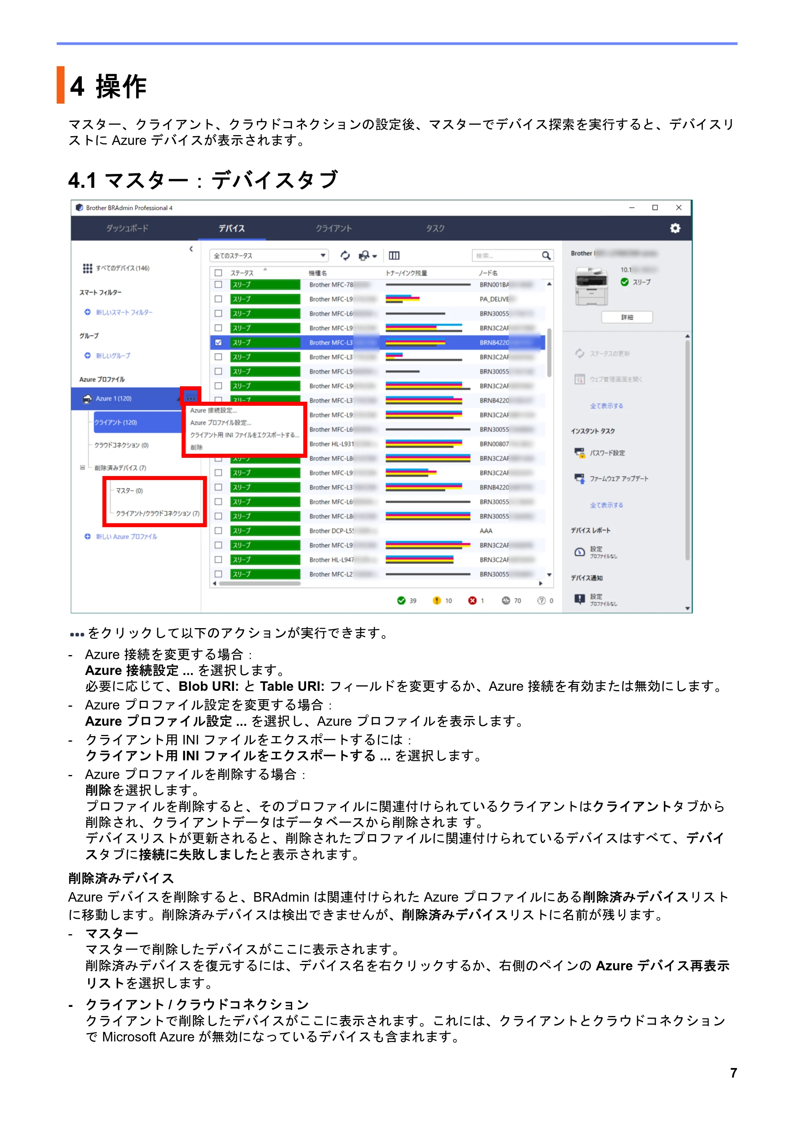
Task: Click the printer thumbnail in details pane
Action: [x=592, y=286]
